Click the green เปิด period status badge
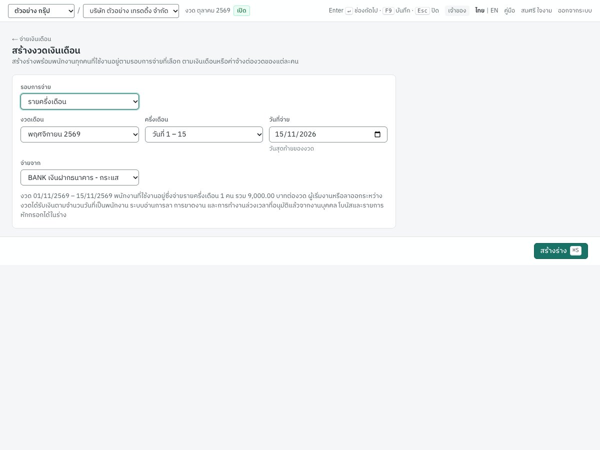The height and width of the screenshot is (450, 600). point(241,10)
